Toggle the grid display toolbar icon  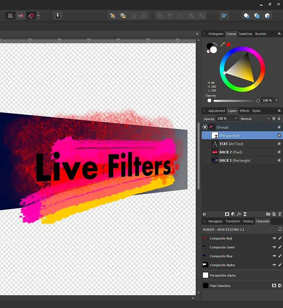10,16
